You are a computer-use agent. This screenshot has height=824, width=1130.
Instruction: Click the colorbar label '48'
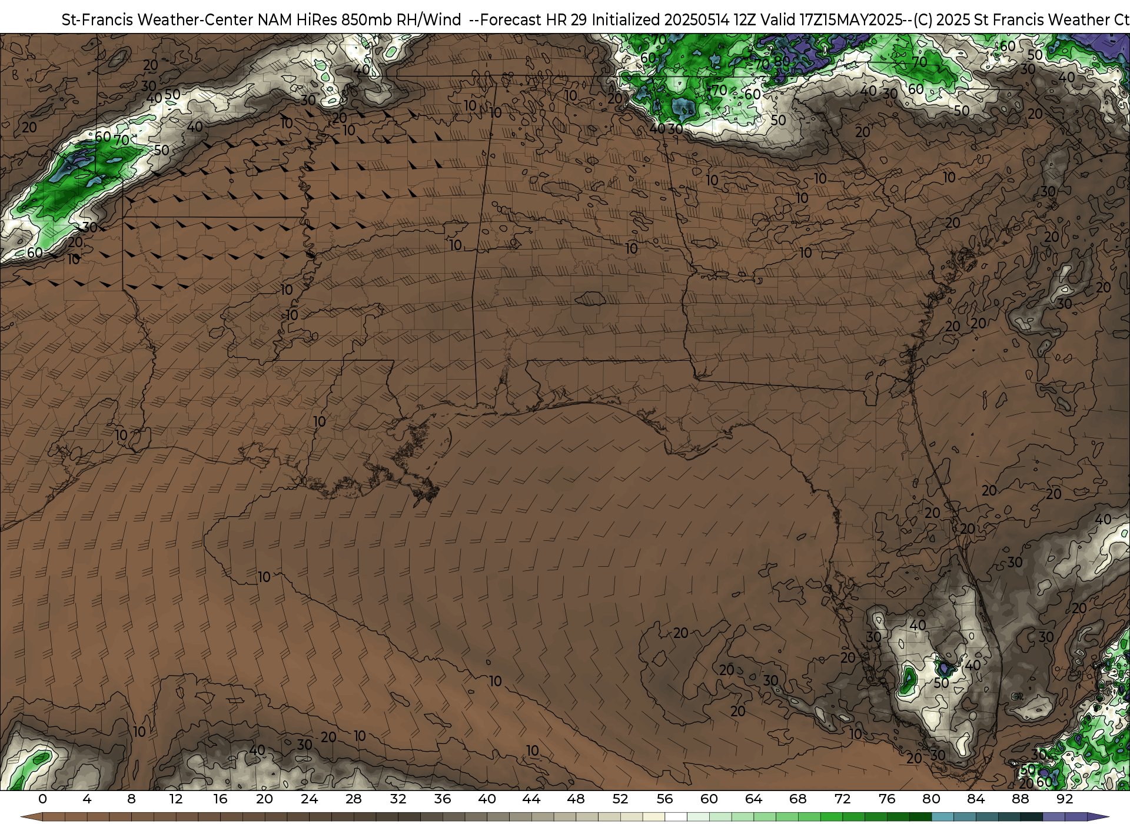[576, 799]
